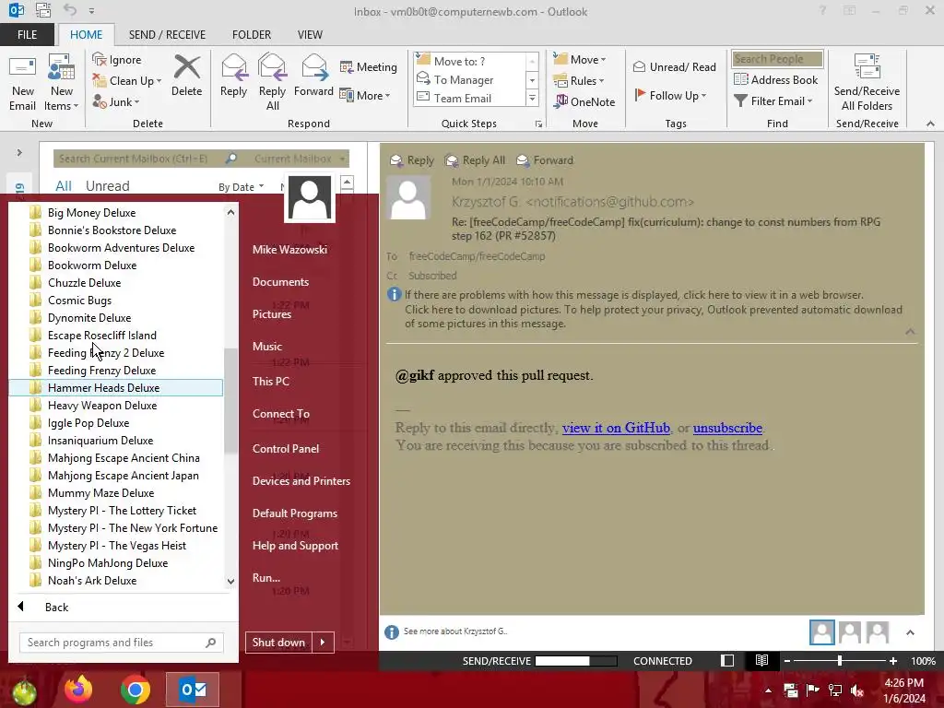Click Send/Receive All Folders

click(x=867, y=82)
